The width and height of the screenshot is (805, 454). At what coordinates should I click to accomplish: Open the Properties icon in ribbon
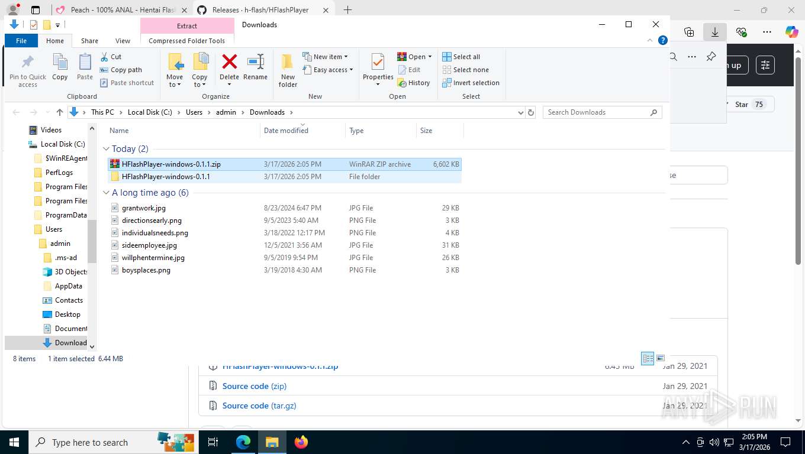(378, 62)
